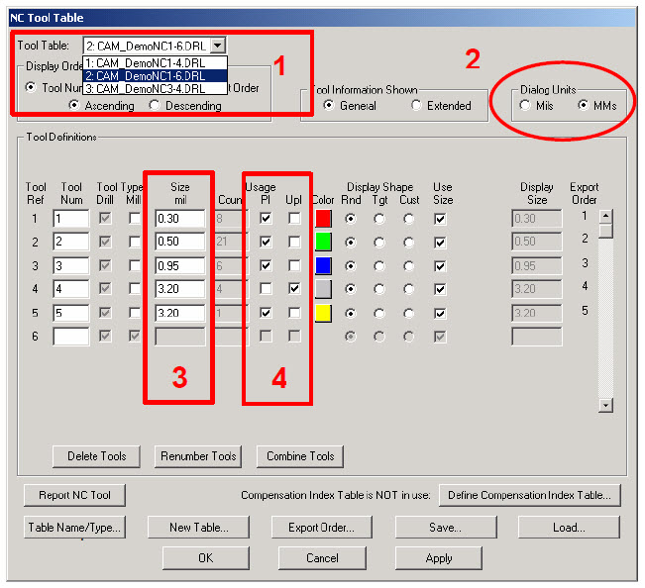Select Tgt display shape for tool 2
The height and width of the screenshot is (588, 645).
pyautogui.click(x=379, y=243)
